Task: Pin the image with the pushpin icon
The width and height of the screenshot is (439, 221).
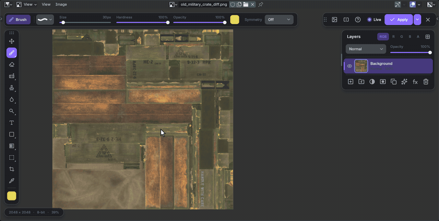Action: pos(261,4)
